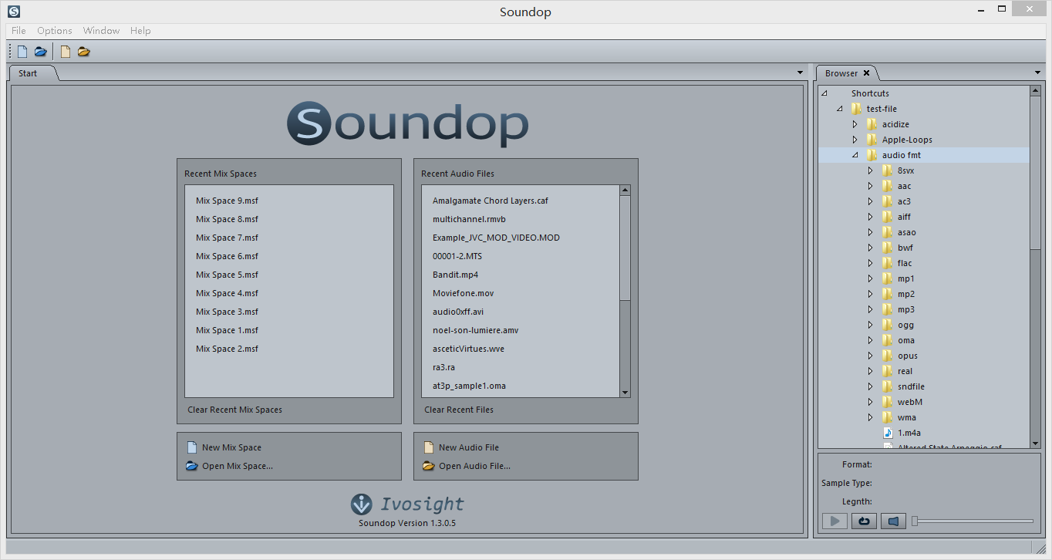Open the Help menu

(140, 31)
